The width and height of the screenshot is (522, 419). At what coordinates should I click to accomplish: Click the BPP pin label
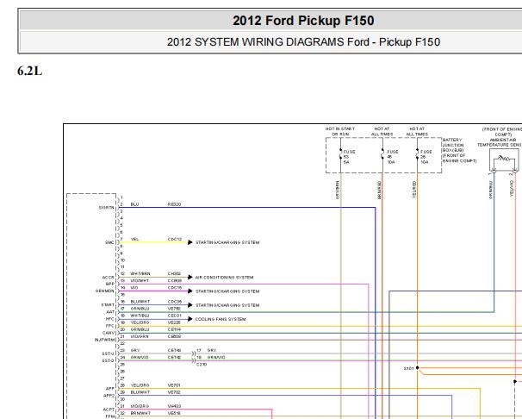point(110,285)
